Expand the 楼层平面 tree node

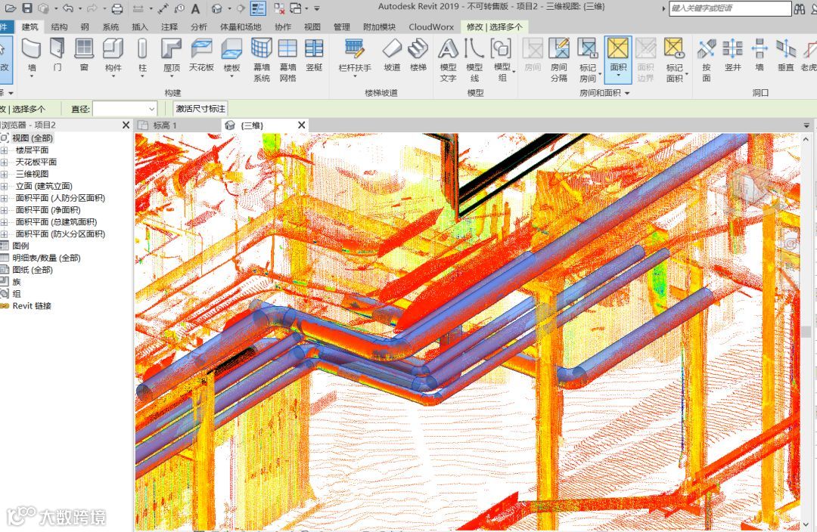click(5, 150)
